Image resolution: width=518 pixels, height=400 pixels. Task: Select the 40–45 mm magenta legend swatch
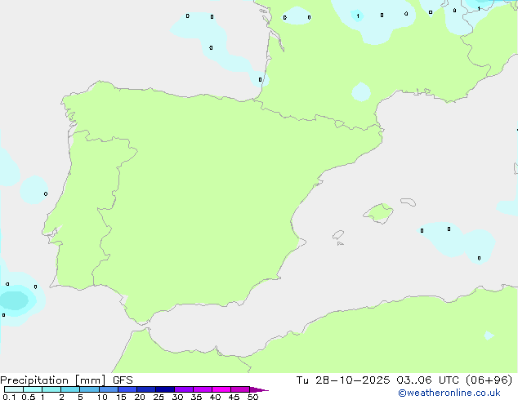pos(221,389)
